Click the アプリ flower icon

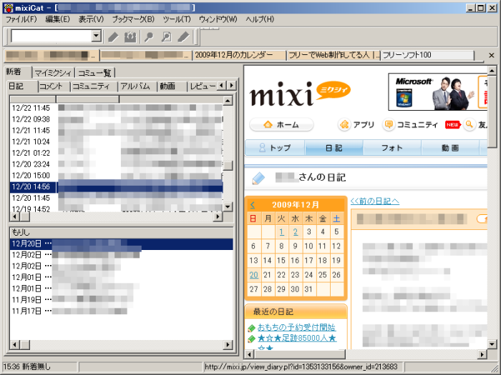(x=344, y=125)
